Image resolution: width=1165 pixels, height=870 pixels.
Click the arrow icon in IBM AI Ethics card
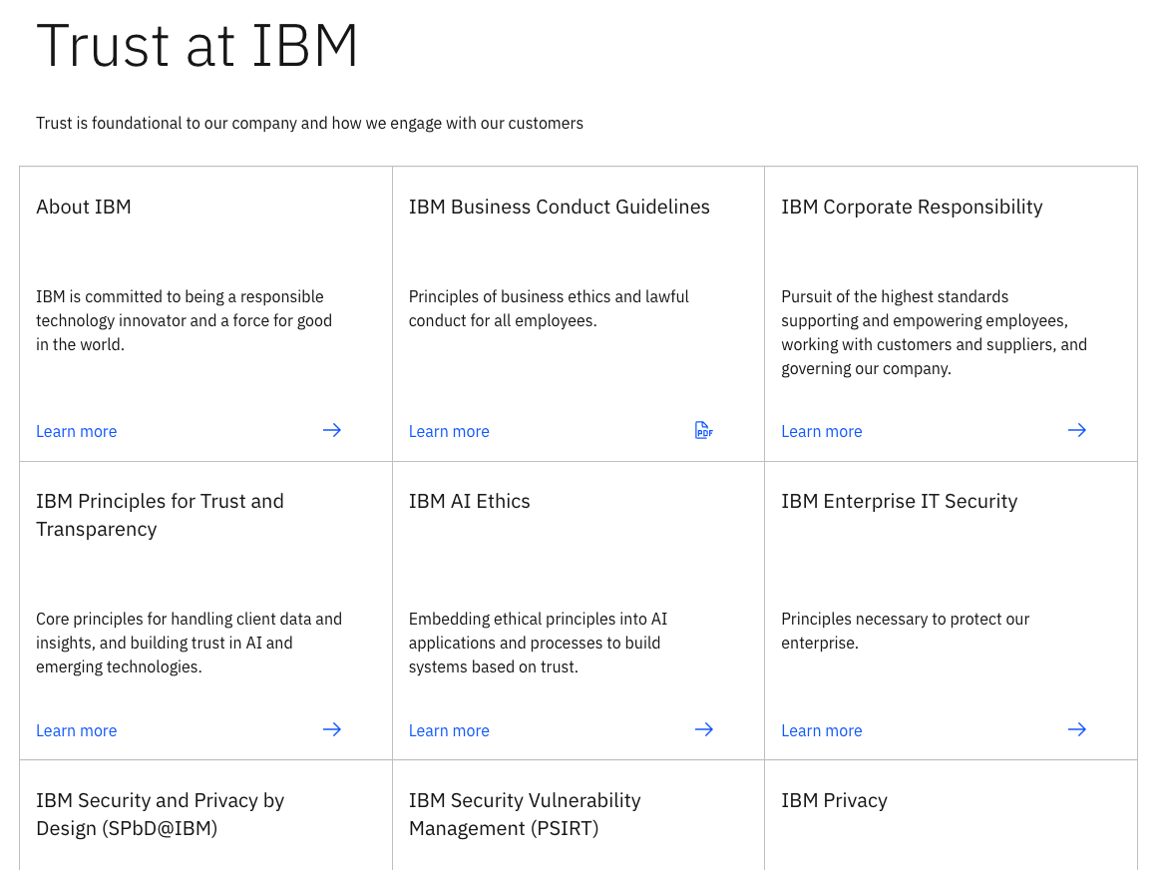(x=703, y=729)
